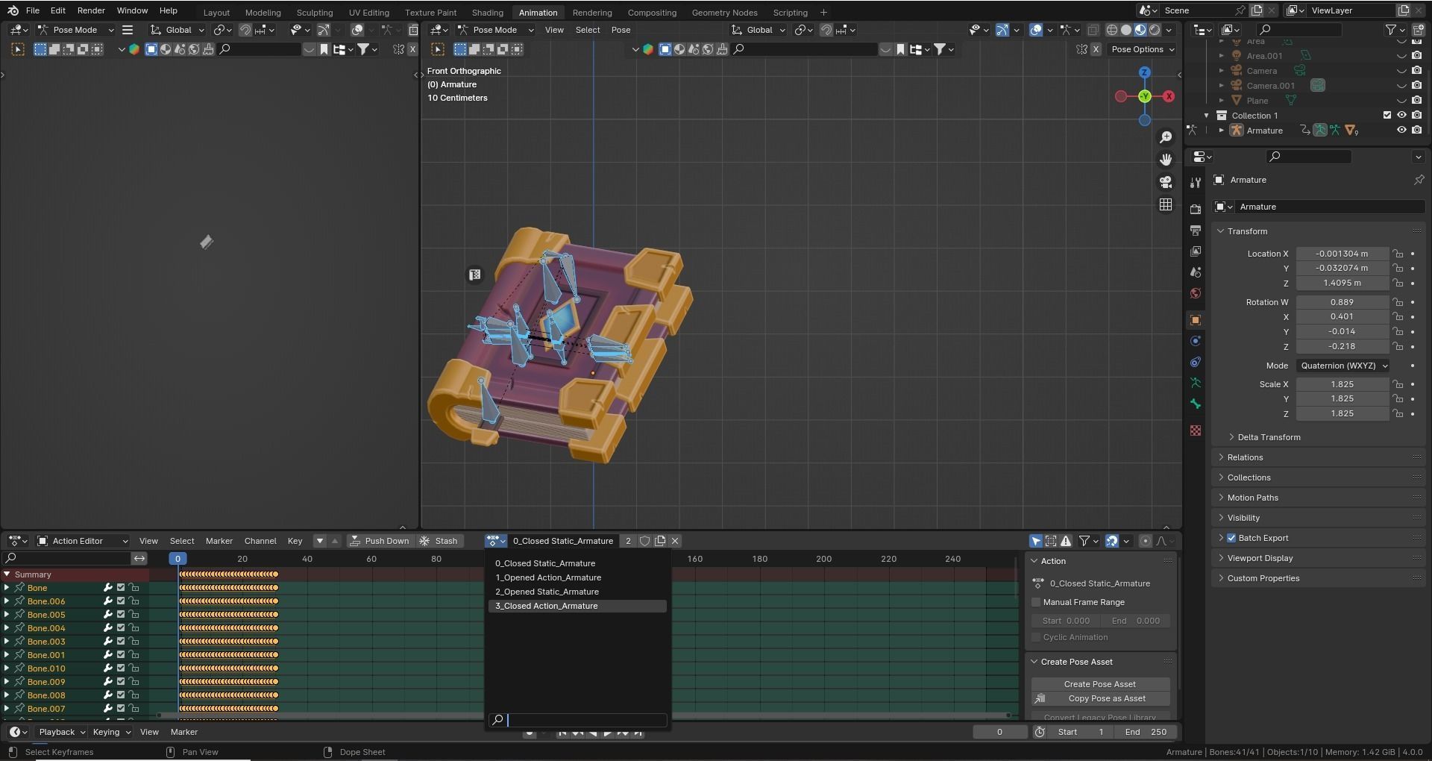Open the Armature data properties tab
This screenshot has width=1432, height=761.
tap(1196, 383)
